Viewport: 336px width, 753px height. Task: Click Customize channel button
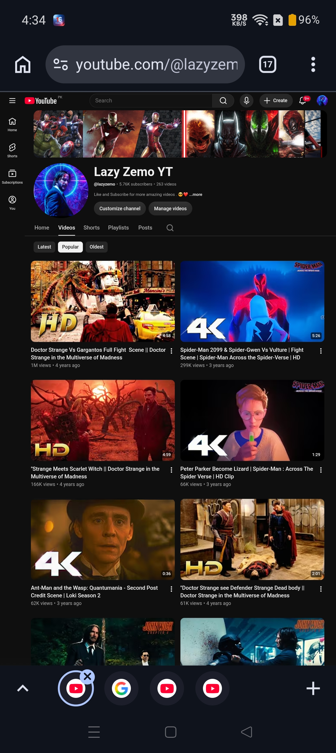(119, 208)
